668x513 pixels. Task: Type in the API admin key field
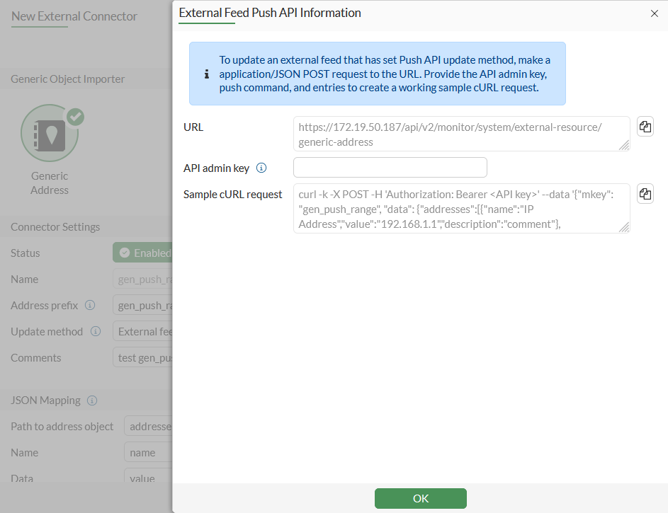point(390,168)
